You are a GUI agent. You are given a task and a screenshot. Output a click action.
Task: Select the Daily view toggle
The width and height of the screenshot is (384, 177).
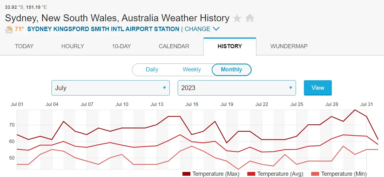point(152,69)
